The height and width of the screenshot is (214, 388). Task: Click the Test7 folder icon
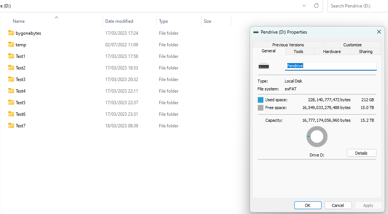pos(11,126)
